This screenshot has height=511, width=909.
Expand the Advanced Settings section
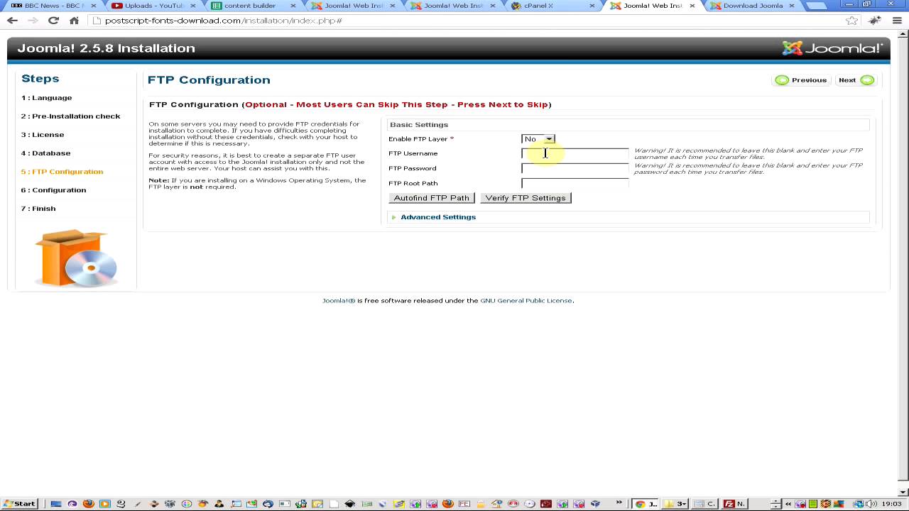click(x=437, y=217)
